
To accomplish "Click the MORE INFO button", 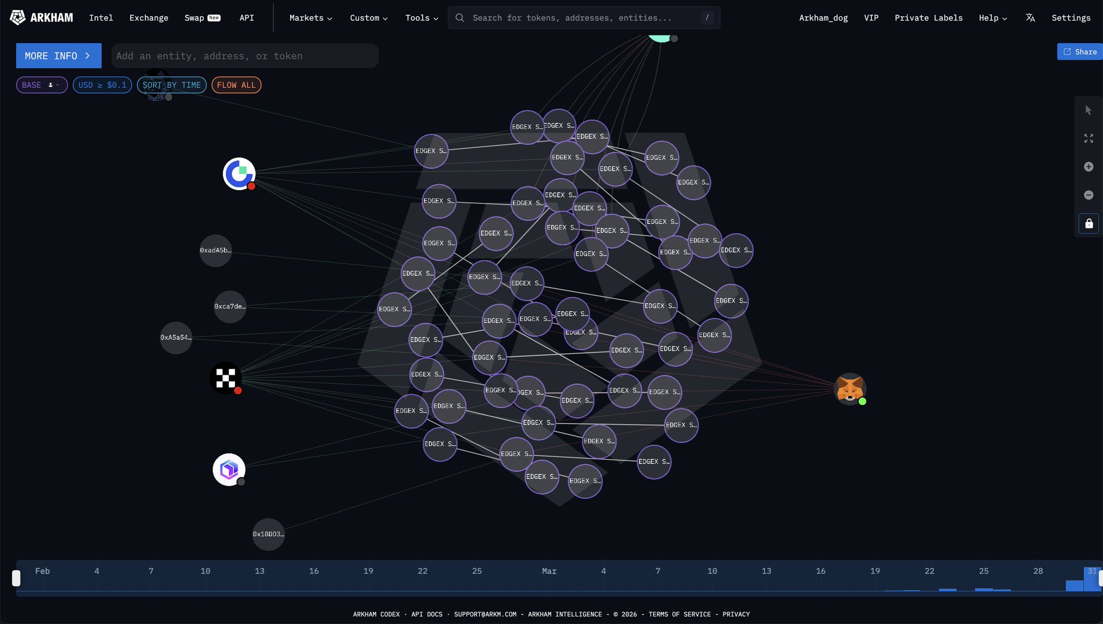I will point(58,56).
